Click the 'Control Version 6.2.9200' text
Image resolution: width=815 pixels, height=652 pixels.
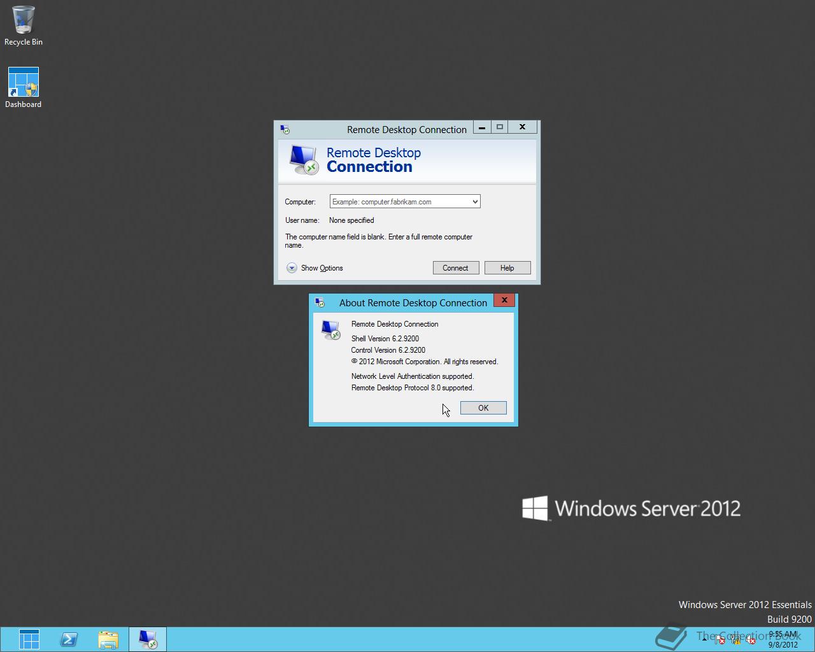(388, 350)
